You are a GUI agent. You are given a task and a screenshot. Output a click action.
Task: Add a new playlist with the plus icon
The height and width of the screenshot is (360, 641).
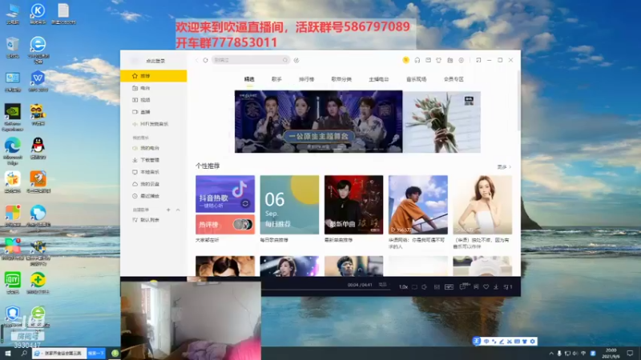pos(168,210)
